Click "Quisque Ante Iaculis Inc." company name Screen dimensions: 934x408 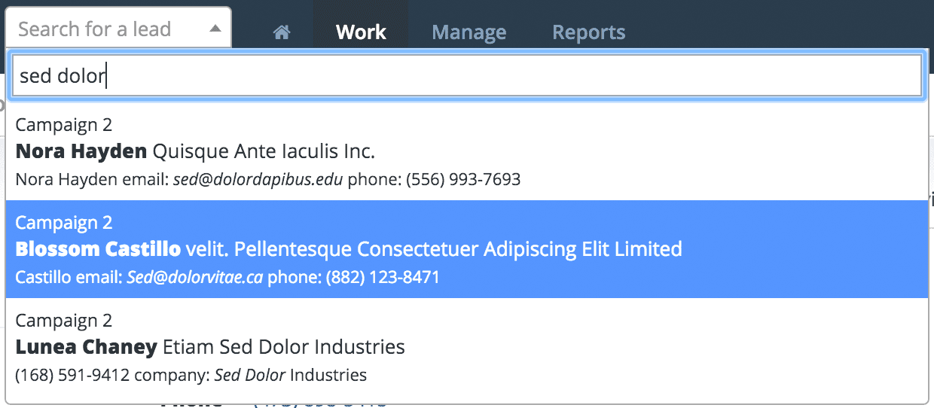pyautogui.click(x=264, y=151)
